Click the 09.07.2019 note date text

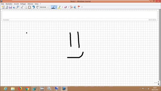tap(152, 20)
